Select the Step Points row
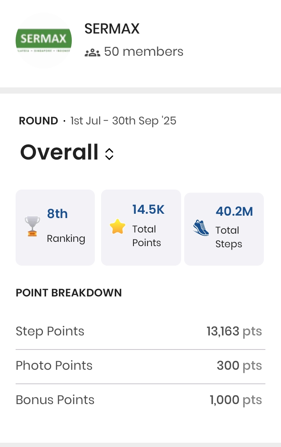This screenshot has width=281, height=447. coord(140,332)
